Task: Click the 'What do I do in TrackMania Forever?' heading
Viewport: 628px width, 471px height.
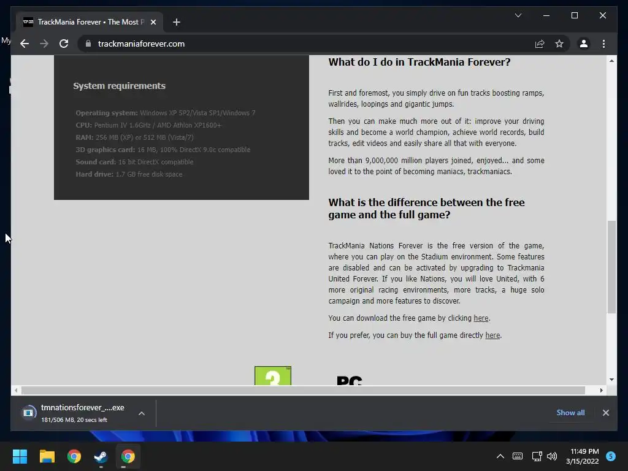Action: pos(419,62)
